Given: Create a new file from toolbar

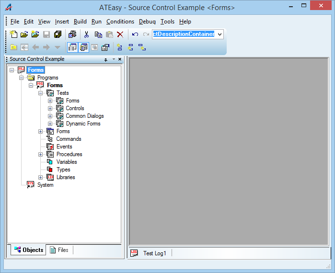Looking at the screenshot, I should [x=13, y=34].
